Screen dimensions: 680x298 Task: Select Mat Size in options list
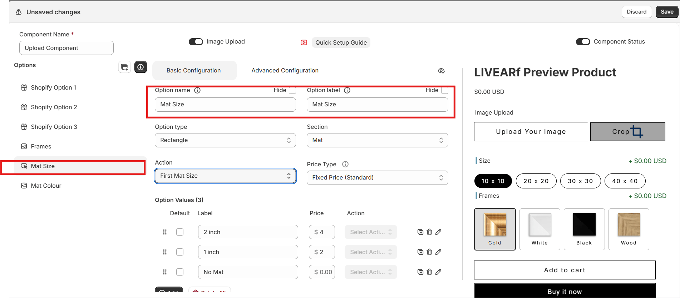coord(80,166)
